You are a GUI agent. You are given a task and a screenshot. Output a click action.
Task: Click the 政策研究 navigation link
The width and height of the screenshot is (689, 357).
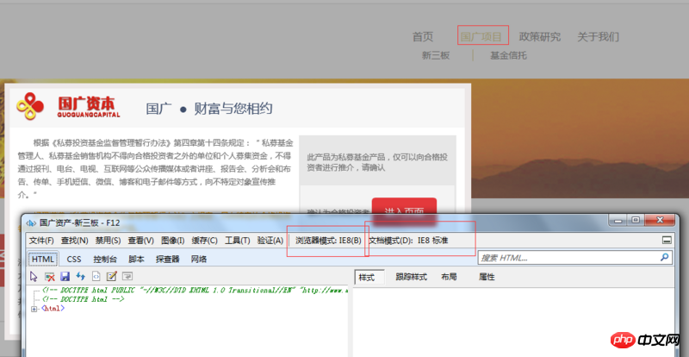point(540,37)
